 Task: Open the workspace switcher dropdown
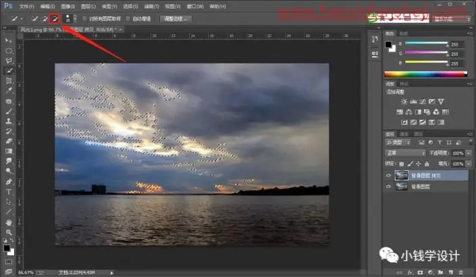click(452, 19)
